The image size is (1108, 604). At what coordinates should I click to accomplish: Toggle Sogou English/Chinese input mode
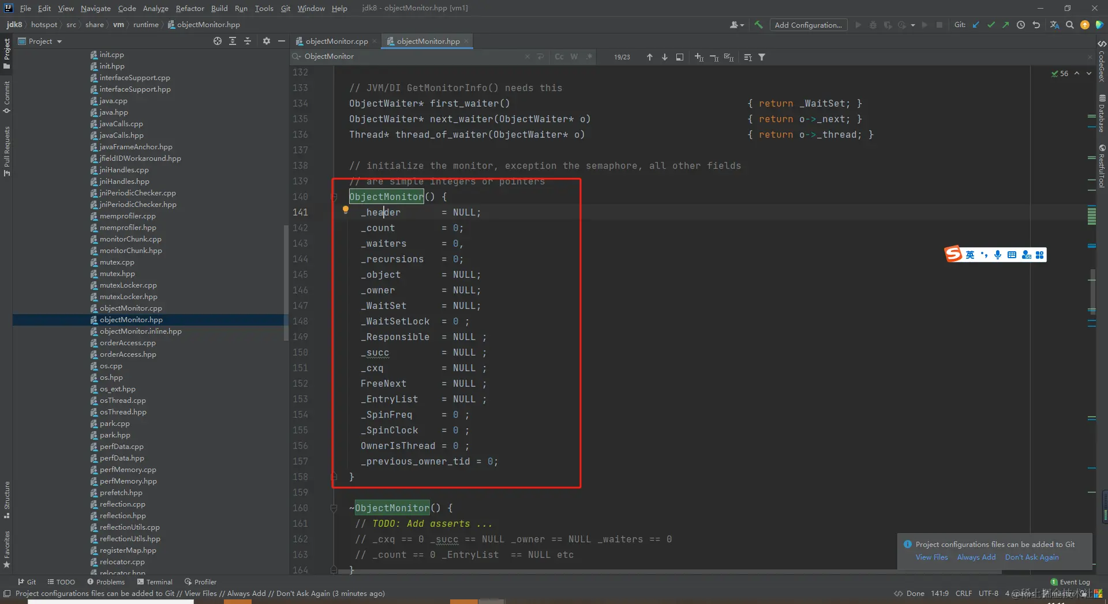(x=970, y=255)
